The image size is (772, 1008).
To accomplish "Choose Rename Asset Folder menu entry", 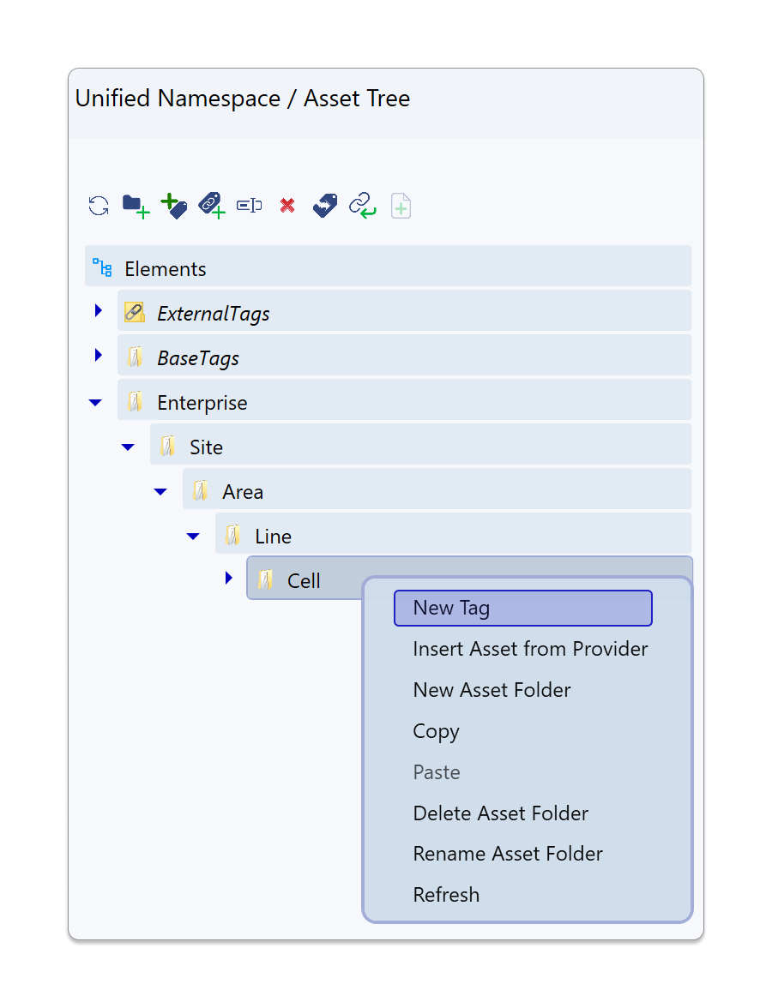I will [508, 854].
